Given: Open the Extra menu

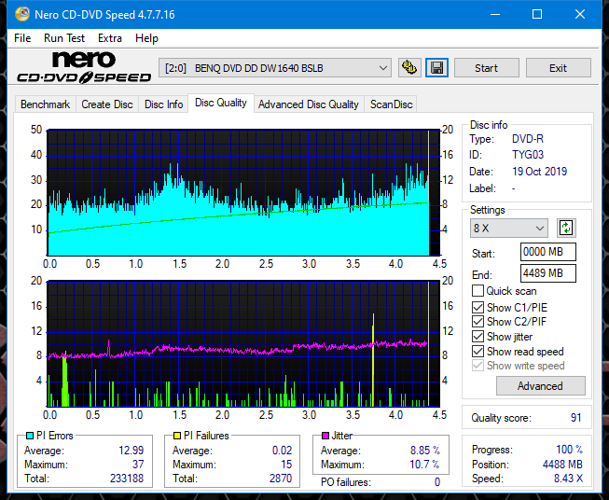Looking at the screenshot, I should coord(110,38).
